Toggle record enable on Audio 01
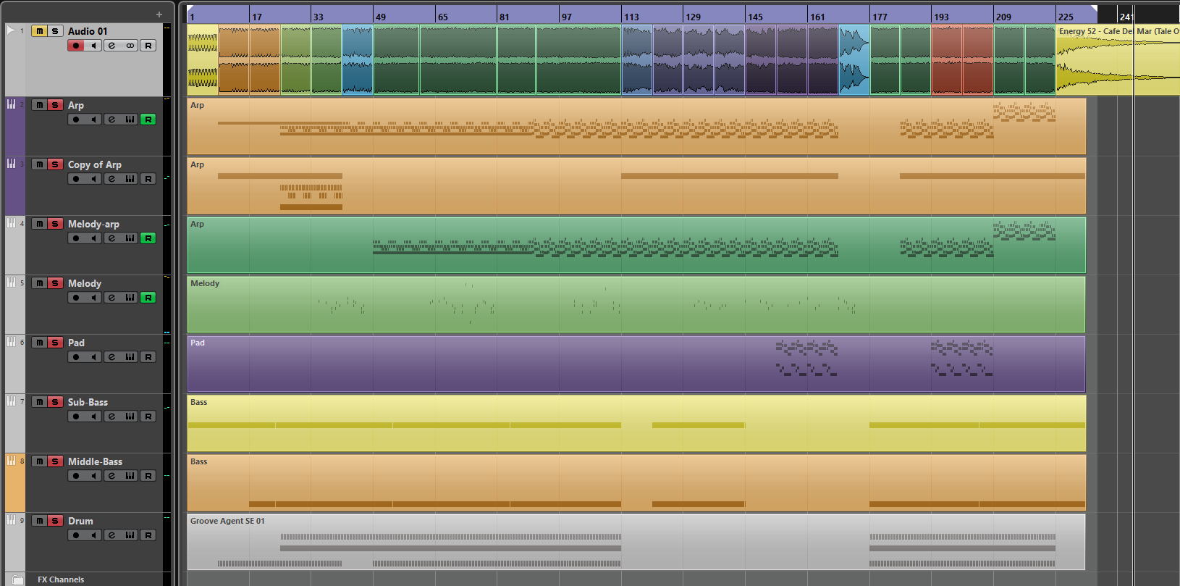Viewport: 1180px width, 586px height. 76,46
